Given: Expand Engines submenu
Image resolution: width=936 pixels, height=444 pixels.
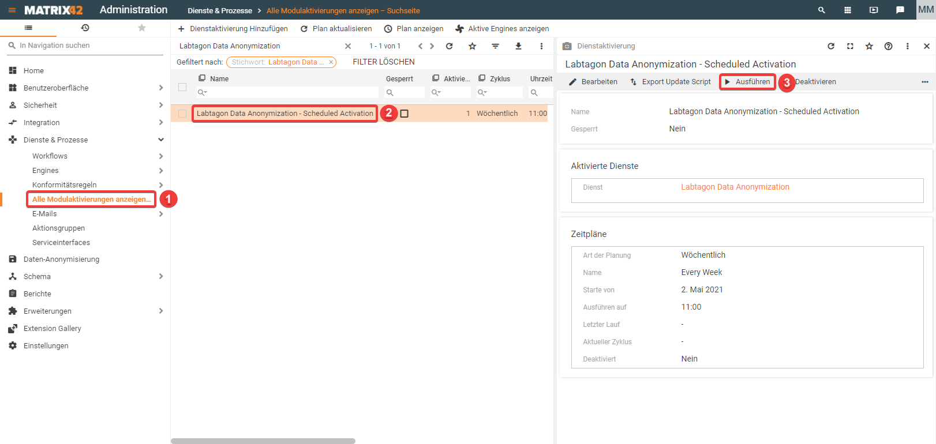Looking at the screenshot, I should point(160,171).
